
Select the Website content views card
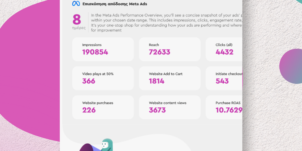(170, 107)
